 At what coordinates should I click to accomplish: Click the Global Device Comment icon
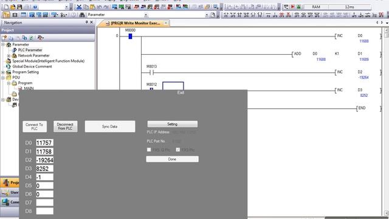pos(9,66)
